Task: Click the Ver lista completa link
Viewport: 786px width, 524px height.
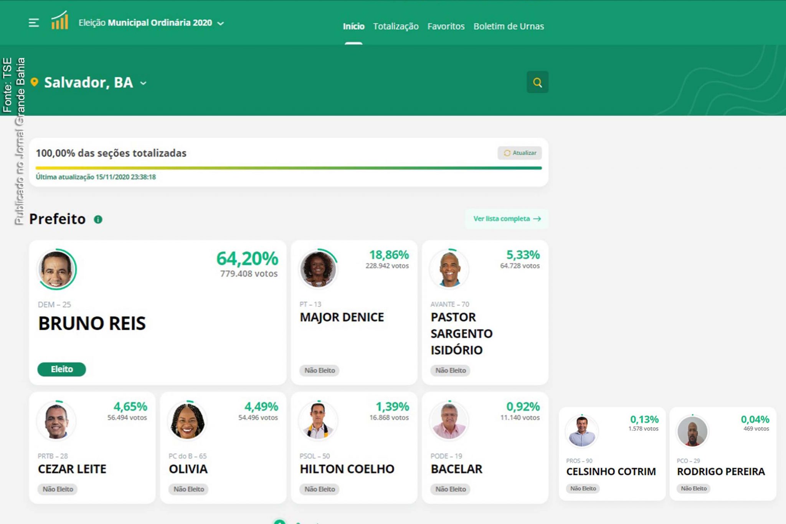Action: point(507,219)
